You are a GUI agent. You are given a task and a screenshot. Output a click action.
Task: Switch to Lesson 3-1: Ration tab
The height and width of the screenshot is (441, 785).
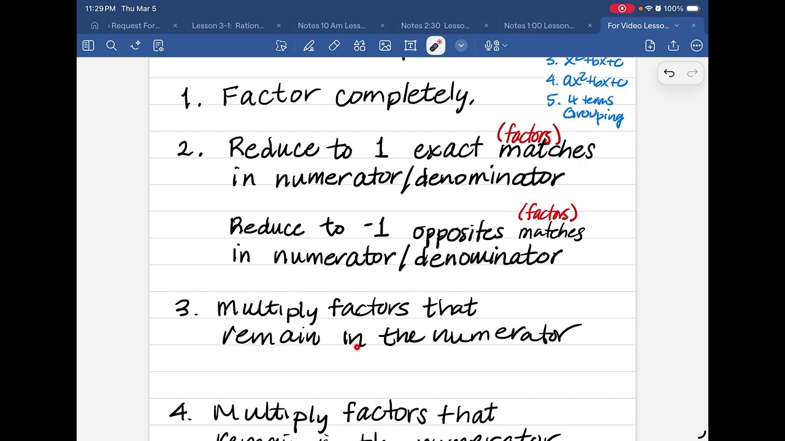pyautogui.click(x=228, y=26)
